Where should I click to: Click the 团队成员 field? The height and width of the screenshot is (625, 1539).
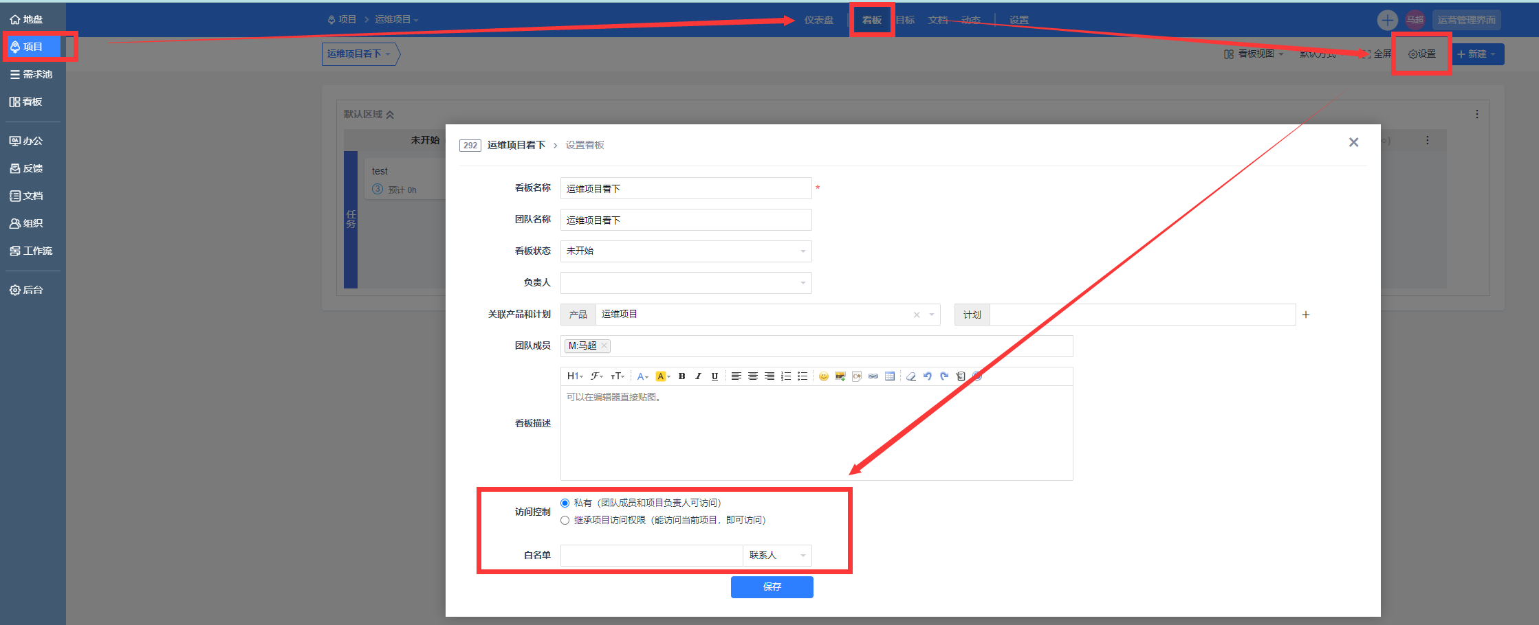click(816, 346)
